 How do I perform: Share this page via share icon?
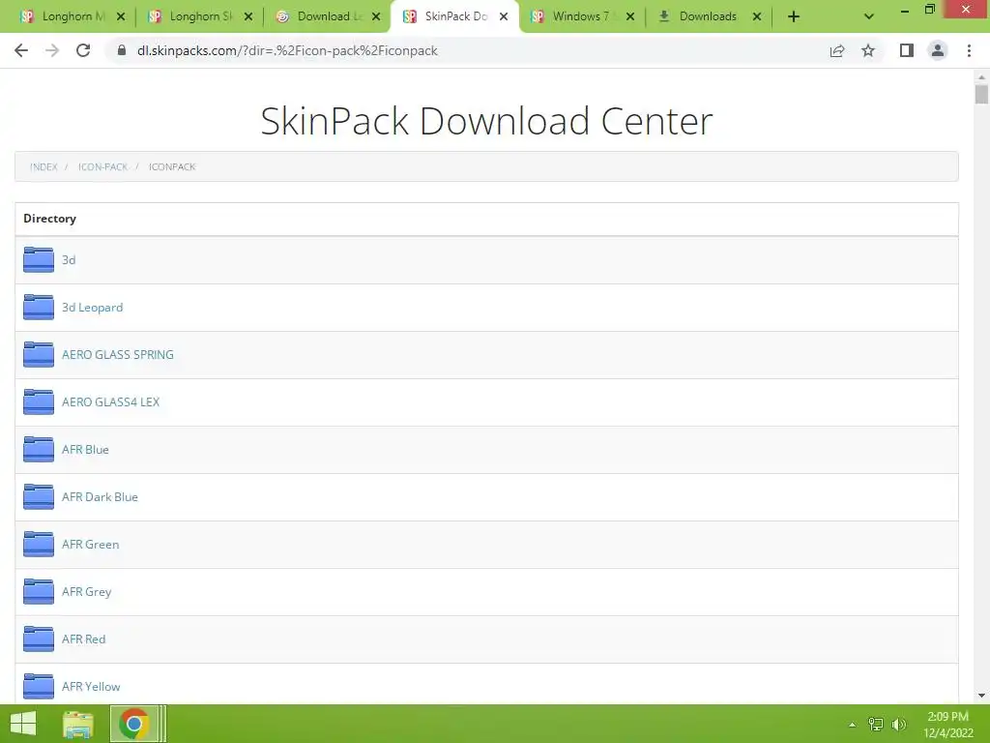837,50
